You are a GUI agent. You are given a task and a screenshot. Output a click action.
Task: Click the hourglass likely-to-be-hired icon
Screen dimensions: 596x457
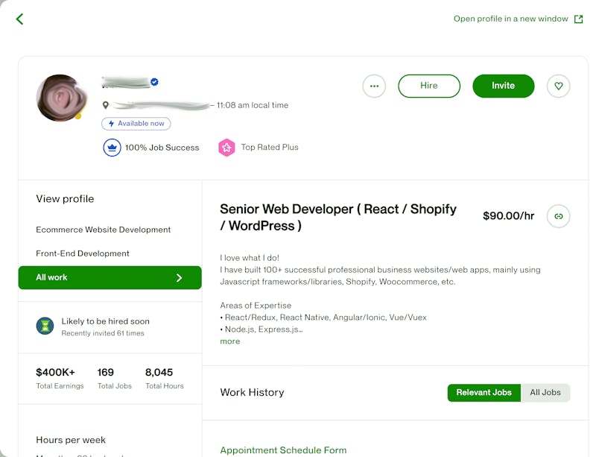[x=45, y=326]
